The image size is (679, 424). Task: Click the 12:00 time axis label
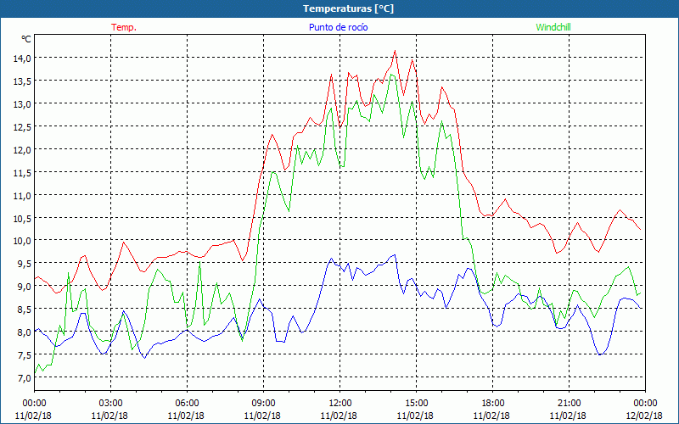(340, 404)
